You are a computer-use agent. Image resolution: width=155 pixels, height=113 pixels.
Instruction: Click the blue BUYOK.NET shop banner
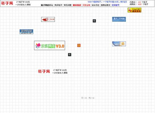(x=26, y=32)
